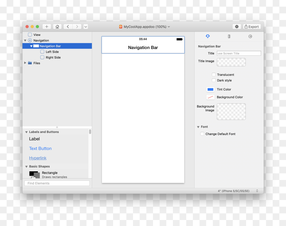Enable the Dark style checkbox

pos(214,80)
